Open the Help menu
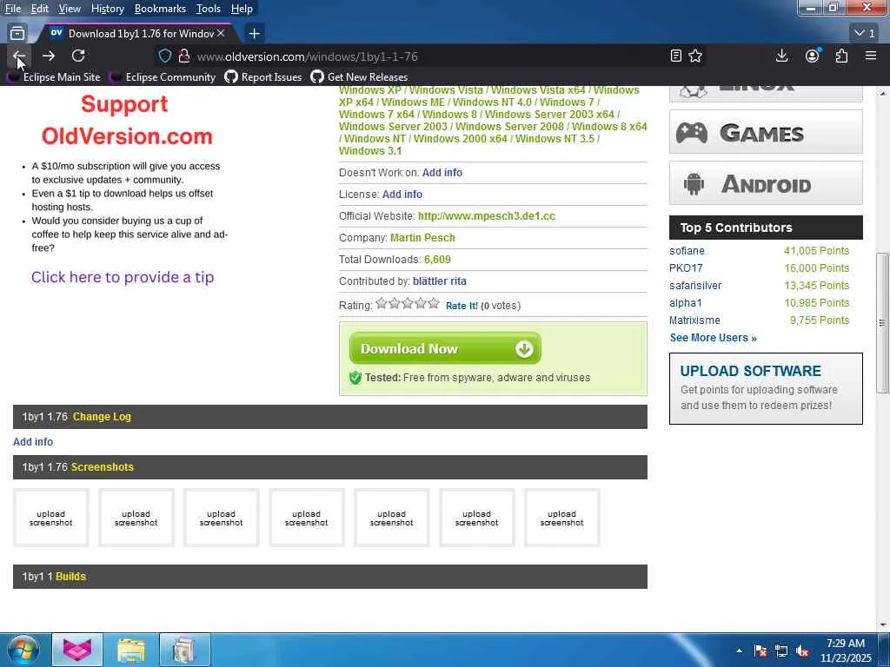Viewport: 890px width, 667px height. (242, 9)
